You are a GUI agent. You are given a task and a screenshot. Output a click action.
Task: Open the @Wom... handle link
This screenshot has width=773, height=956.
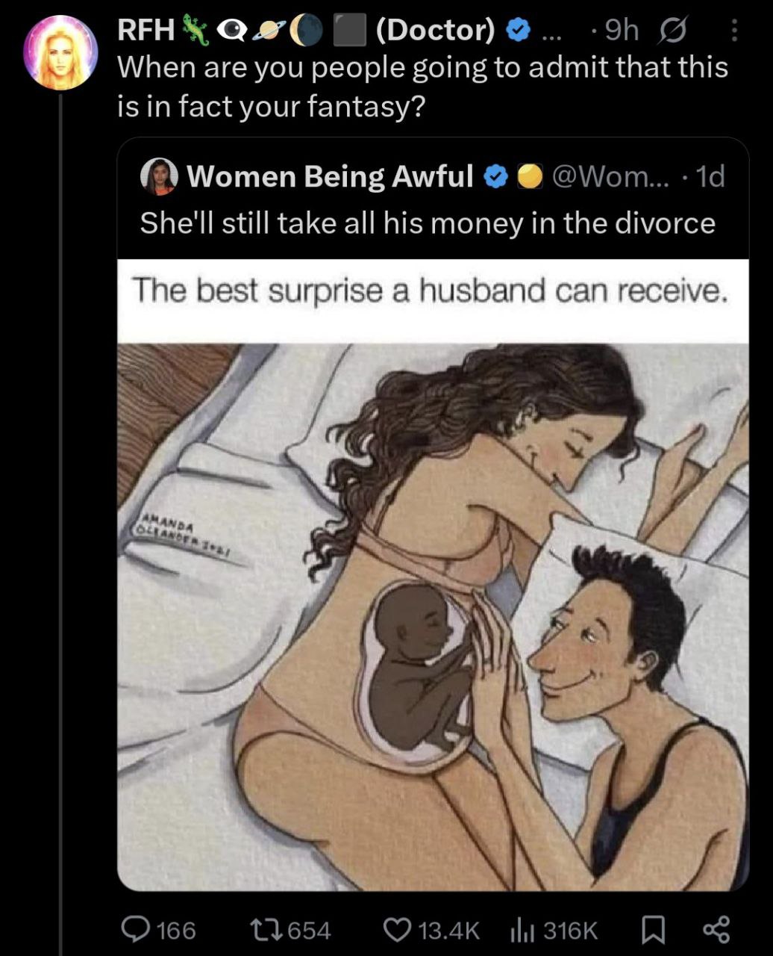(610, 176)
